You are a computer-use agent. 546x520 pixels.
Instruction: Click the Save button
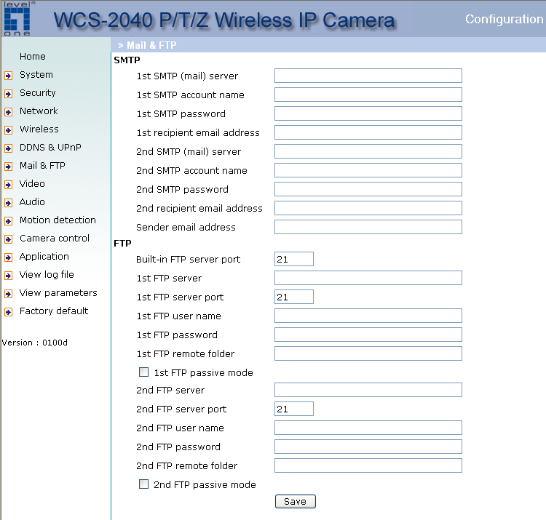point(296,501)
